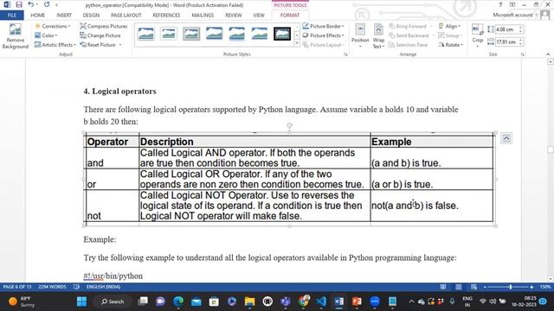This screenshot has height=311, width=554.
Task: Open the Windows Start button
Action: click(x=81, y=301)
